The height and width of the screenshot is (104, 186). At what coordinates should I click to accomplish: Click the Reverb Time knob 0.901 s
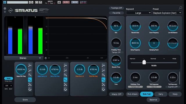[x=116, y=60]
